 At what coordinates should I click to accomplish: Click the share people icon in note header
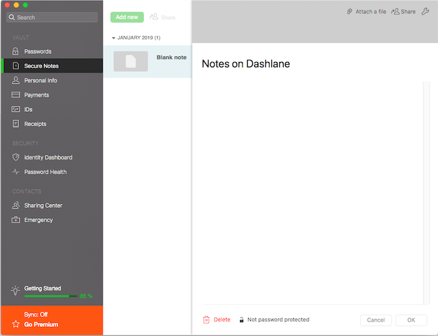coord(396,12)
